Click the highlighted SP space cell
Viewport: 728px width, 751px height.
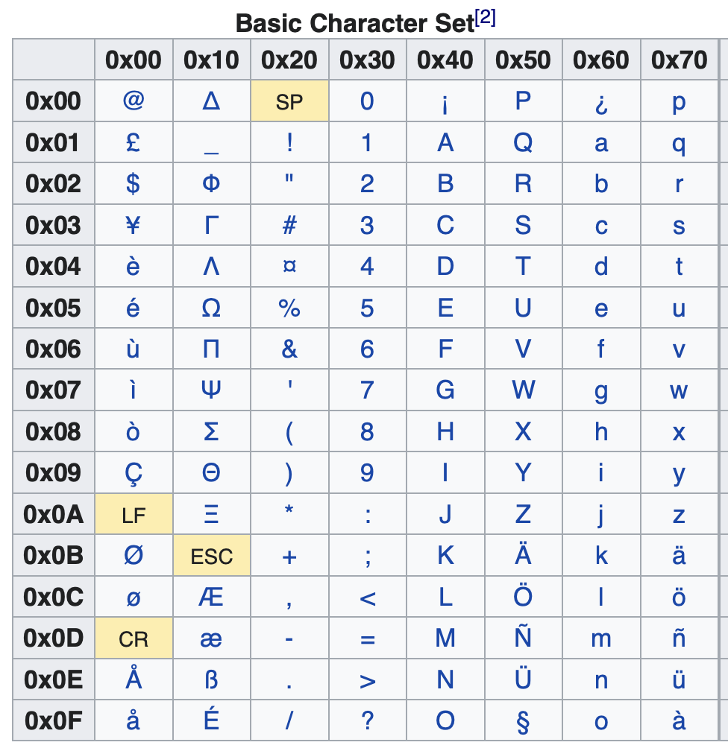289,101
